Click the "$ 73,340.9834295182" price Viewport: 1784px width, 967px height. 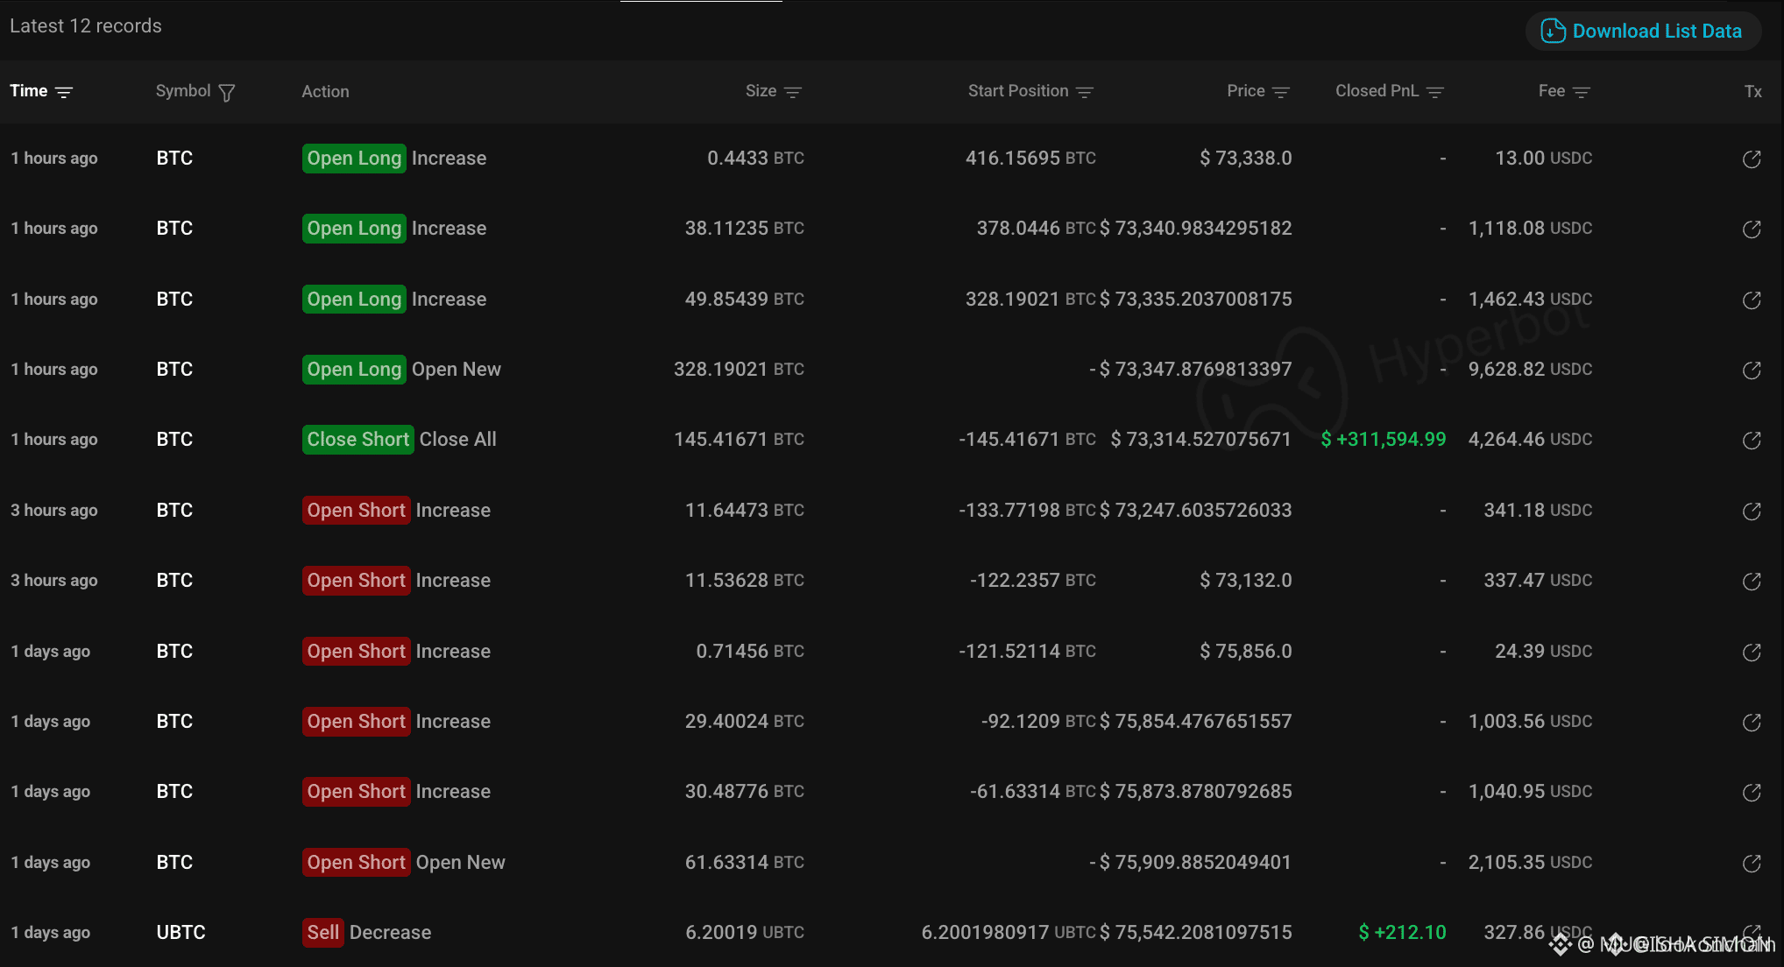tap(1196, 228)
